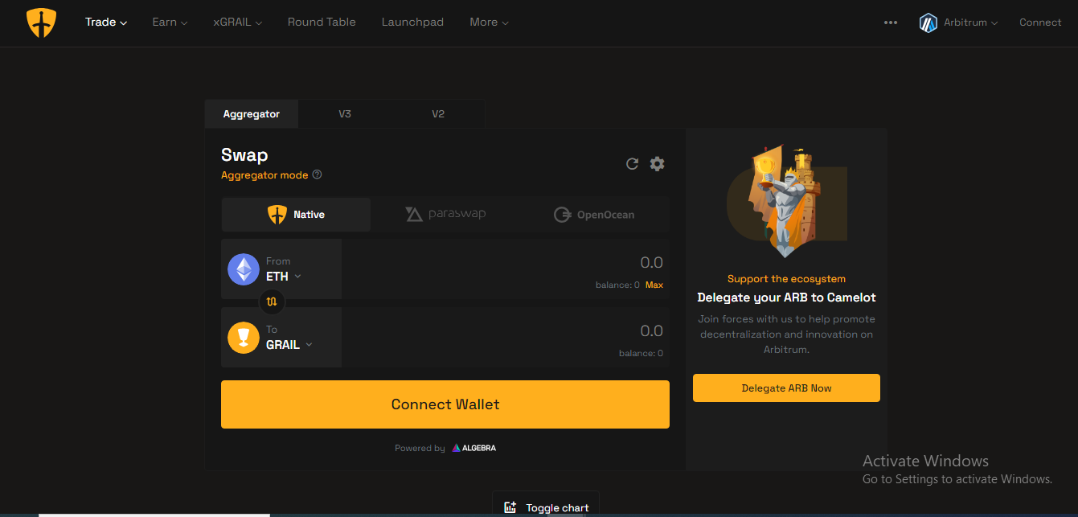Select the Native routing option
Viewport: 1078px width, 517px height.
click(x=296, y=215)
